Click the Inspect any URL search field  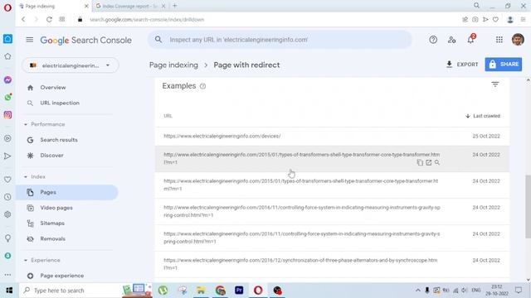coord(280,40)
